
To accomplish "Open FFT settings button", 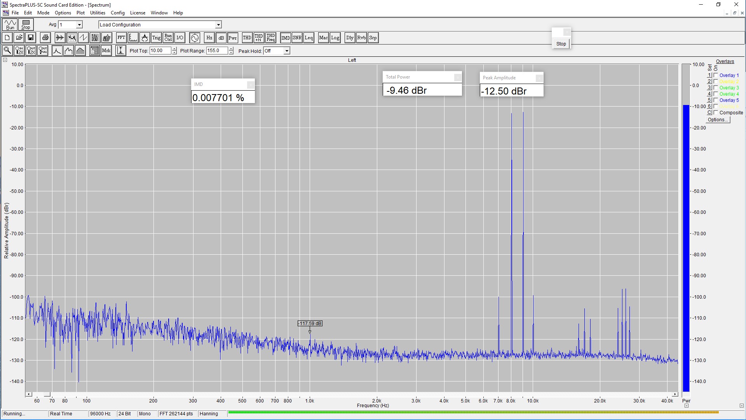I will (121, 38).
